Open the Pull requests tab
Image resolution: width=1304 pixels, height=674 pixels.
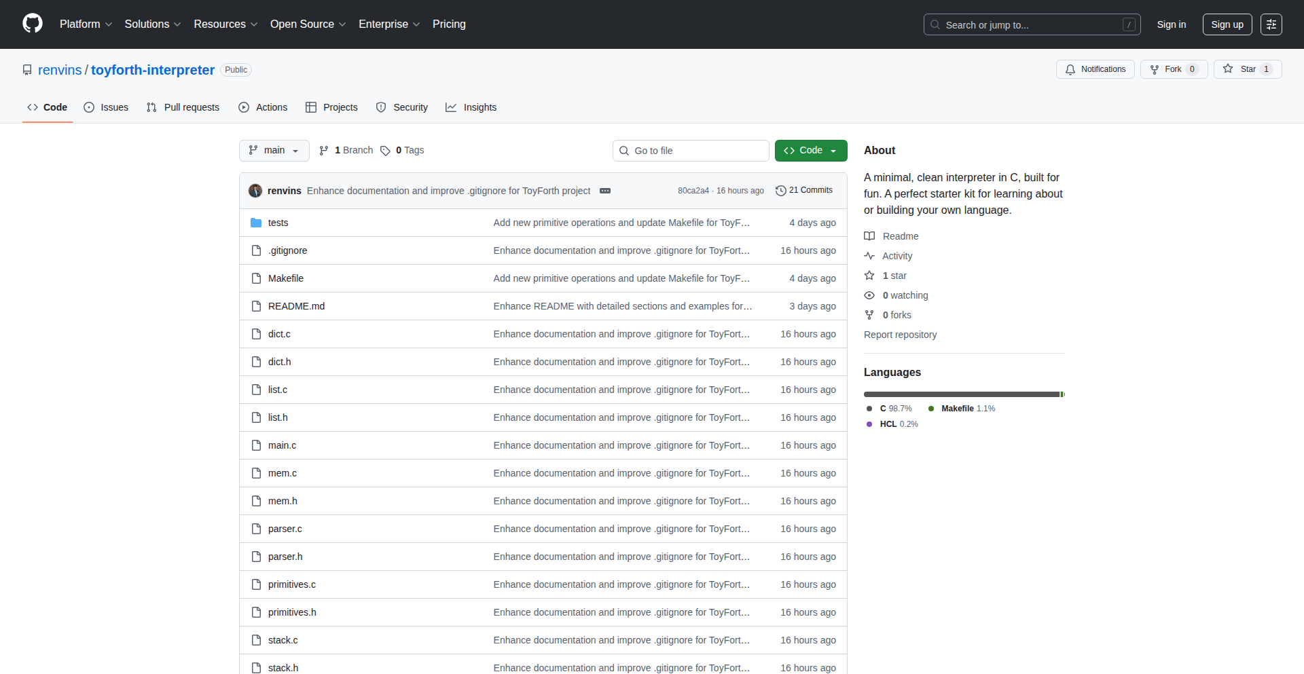click(183, 107)
